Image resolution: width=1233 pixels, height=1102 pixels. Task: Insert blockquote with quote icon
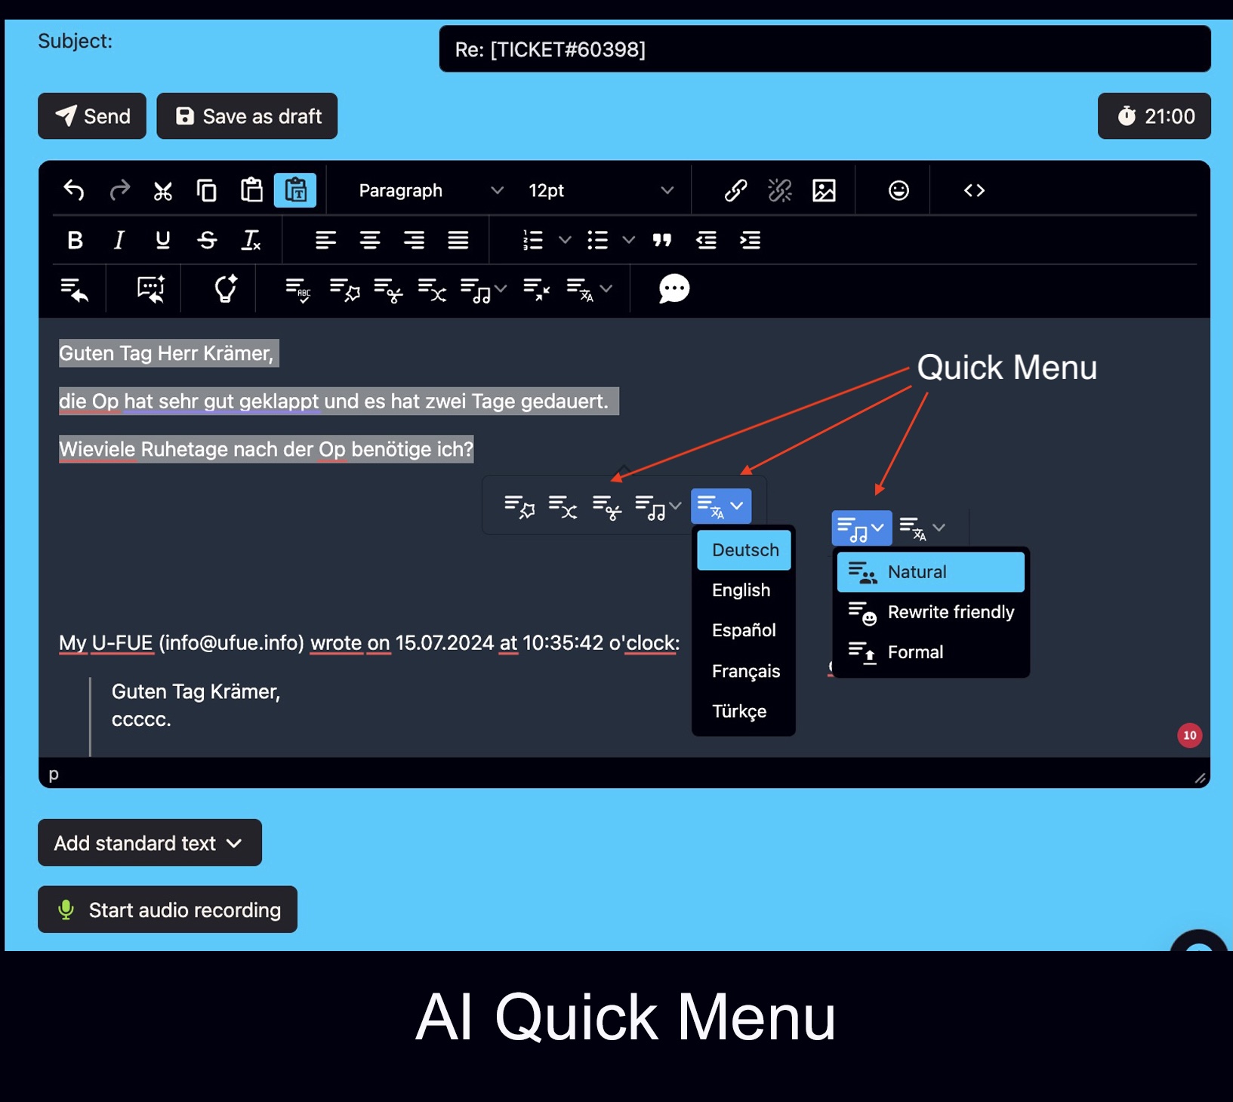click(x=662, y=240)
